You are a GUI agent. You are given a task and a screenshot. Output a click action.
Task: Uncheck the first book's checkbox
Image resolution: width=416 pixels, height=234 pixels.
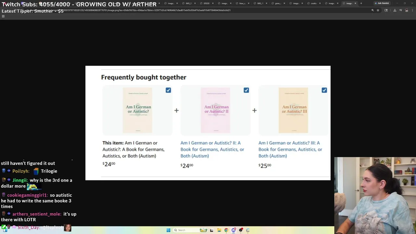click(168, 90)
